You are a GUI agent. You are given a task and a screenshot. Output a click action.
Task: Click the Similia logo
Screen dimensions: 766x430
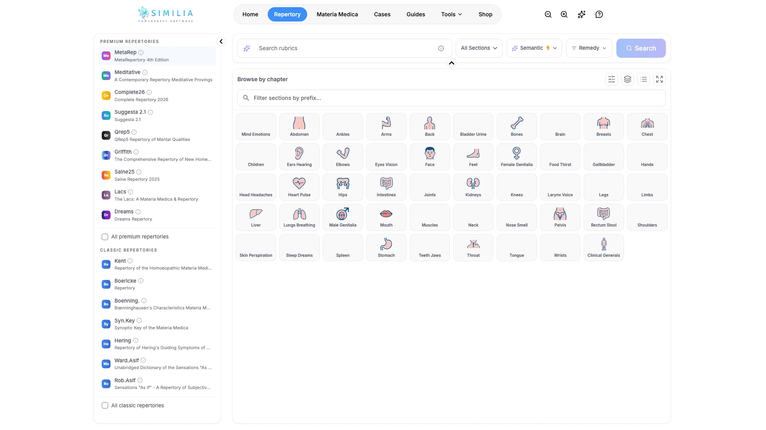(x=166, y=14)
